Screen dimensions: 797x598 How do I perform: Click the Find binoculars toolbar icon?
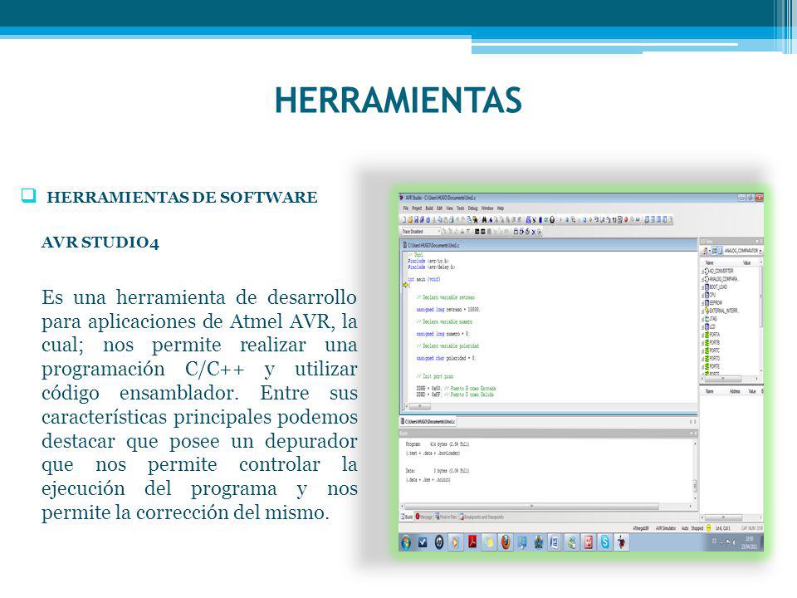[484, 219]
